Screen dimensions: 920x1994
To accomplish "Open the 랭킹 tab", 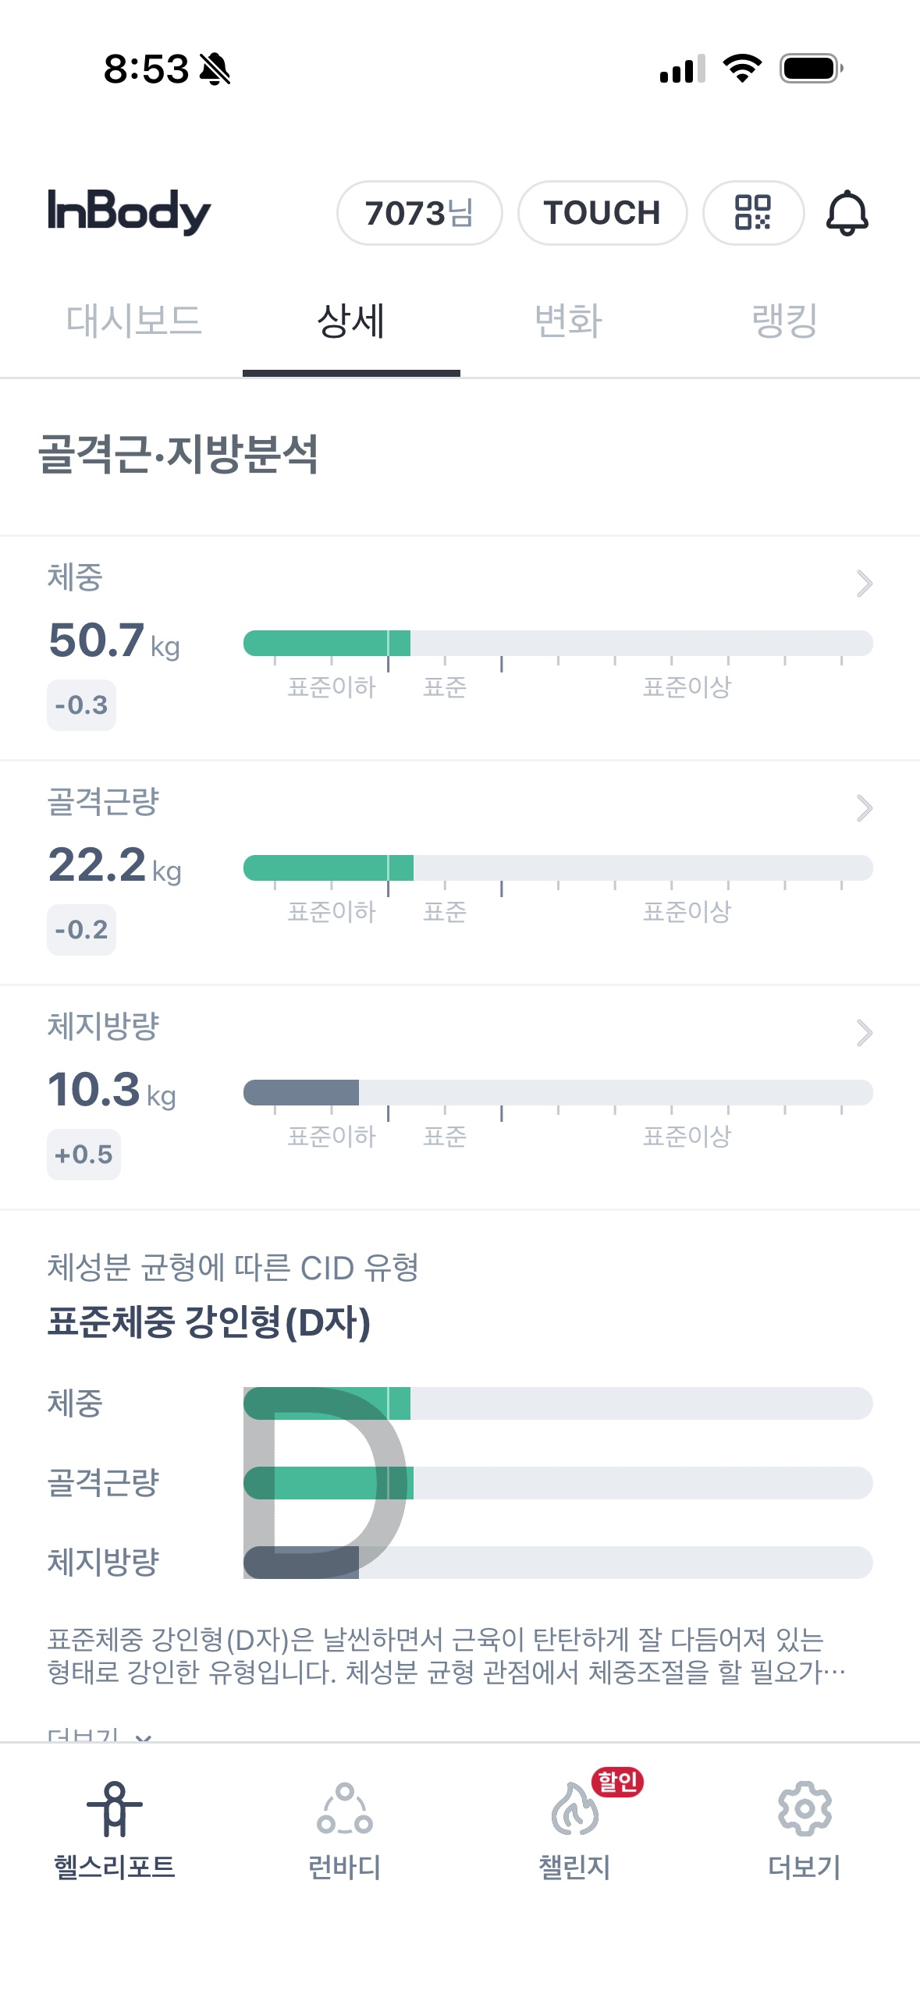I will [784, 321].
